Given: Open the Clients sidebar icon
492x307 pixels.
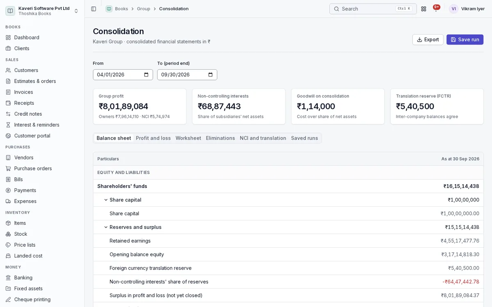Looking at the screenshot, I should [8, 48].
